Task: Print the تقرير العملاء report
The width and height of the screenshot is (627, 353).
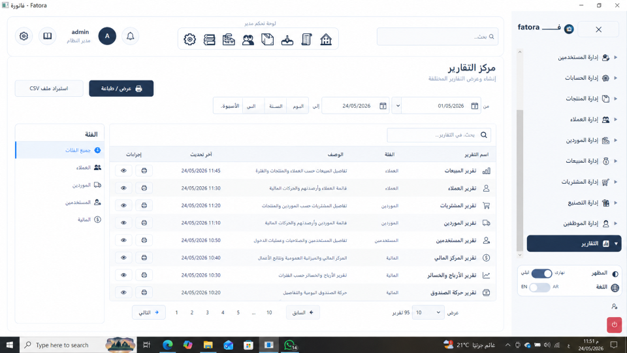Action: 144,188
